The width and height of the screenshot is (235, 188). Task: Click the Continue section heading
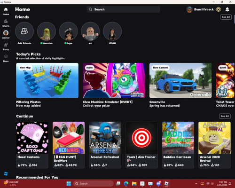pyautogui.click(x=24, y=116)
